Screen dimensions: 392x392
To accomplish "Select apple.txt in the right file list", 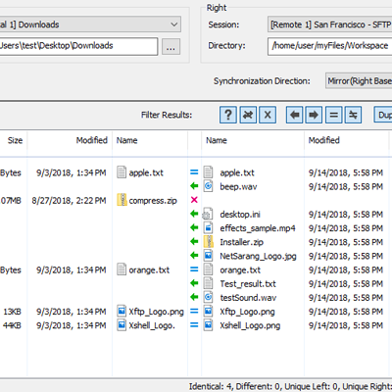I will 237,172.
